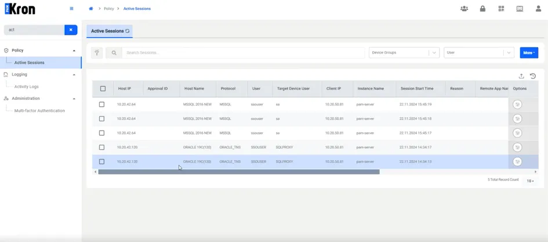Check the first MSSQL 2016 NEW row checkbox
This screenshot has width=548, height=242.
[101, 104]
